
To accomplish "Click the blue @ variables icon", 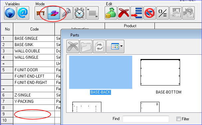I will point(23,13).
